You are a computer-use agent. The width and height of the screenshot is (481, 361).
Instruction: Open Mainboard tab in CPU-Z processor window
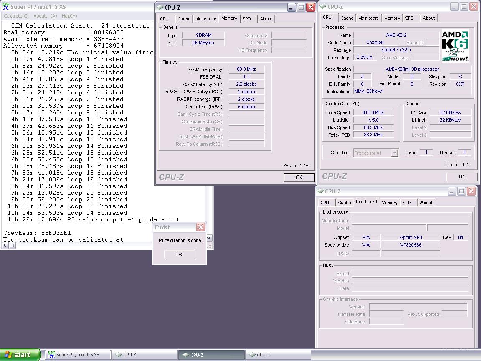pyautogui.click(x=369, y=18)
